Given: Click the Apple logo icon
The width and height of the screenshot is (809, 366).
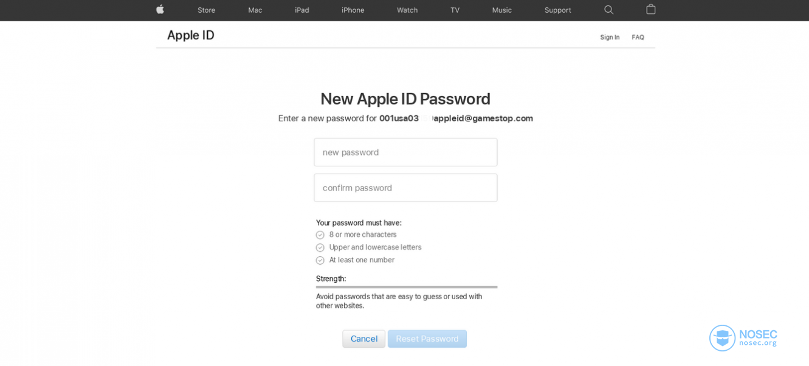Looking at the screenshot, I should pyautogui.click(x=160, y=9).
